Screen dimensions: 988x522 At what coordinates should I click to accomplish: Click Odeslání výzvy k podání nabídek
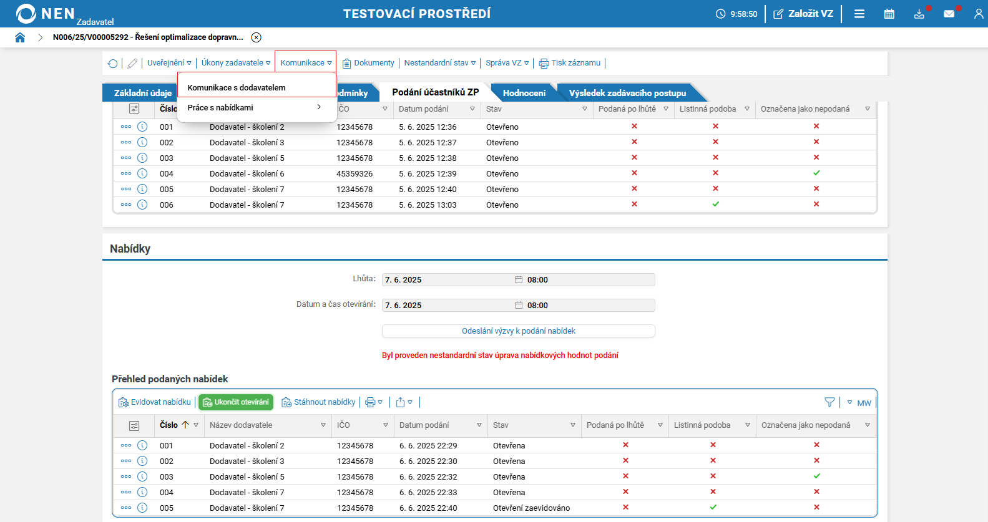coord(518,331)
